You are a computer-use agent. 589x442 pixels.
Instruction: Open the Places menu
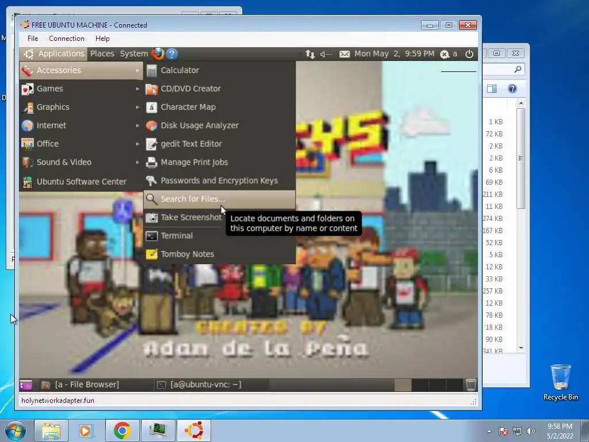(x=102, y=54)
